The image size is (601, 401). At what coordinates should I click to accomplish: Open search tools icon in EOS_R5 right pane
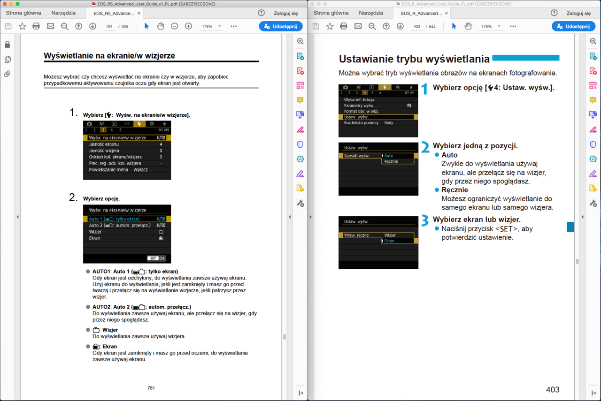pyautogui.click(x=300, y=41)
